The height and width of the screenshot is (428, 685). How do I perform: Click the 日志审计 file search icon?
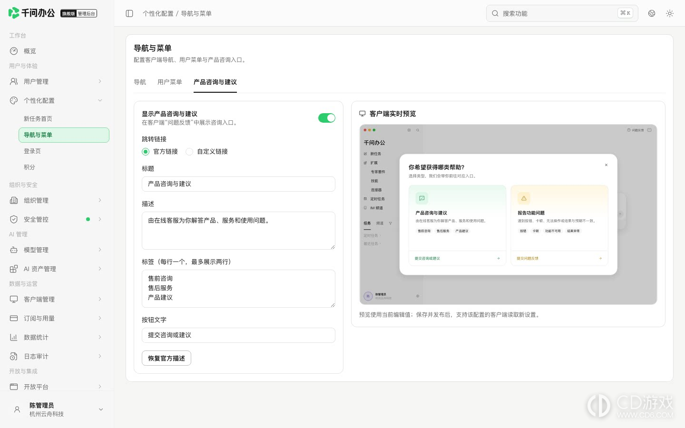pos(14,356)
